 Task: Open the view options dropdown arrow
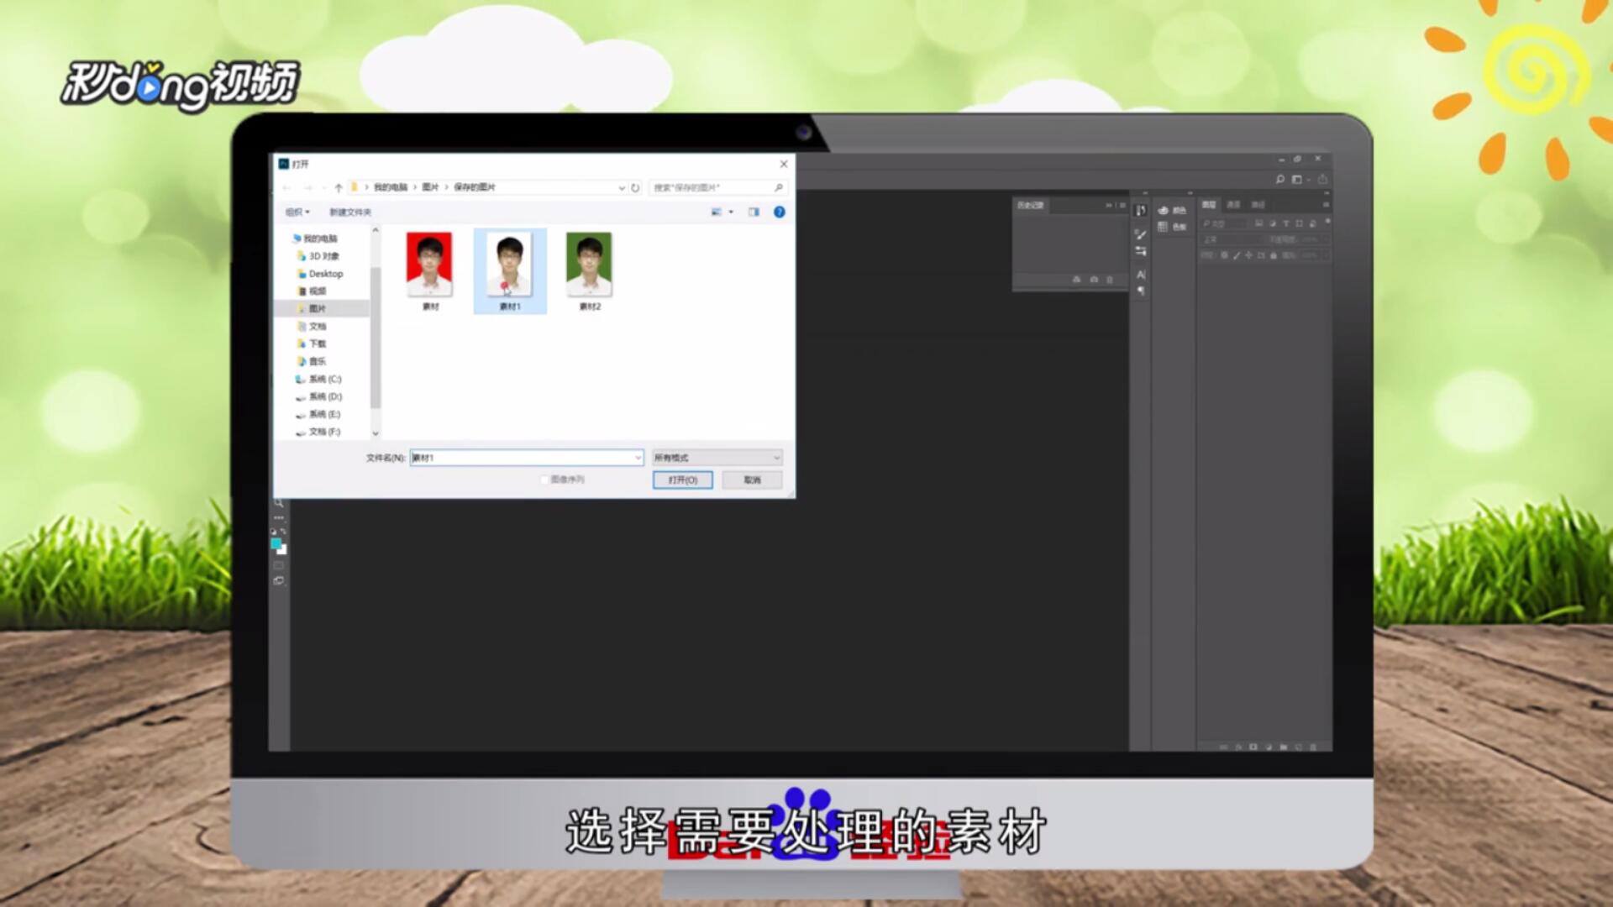[731, 212]
